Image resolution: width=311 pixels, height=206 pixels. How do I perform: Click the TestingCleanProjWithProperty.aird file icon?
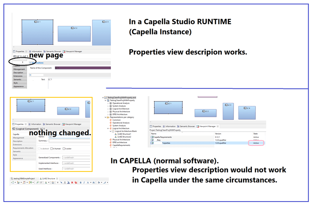click(106, 97)
